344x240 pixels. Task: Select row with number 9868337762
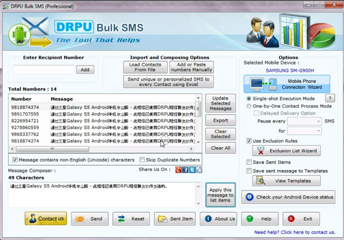[102, 134]
